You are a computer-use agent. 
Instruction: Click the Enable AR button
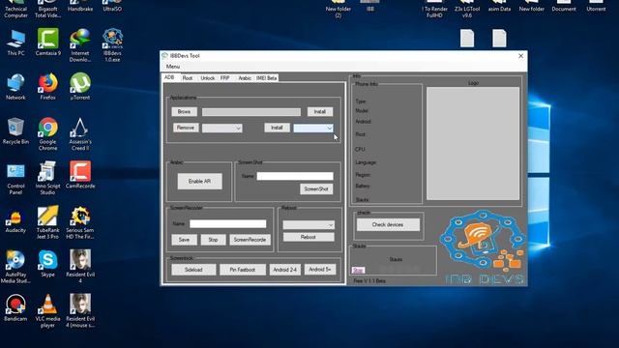(x=200, y=181)
